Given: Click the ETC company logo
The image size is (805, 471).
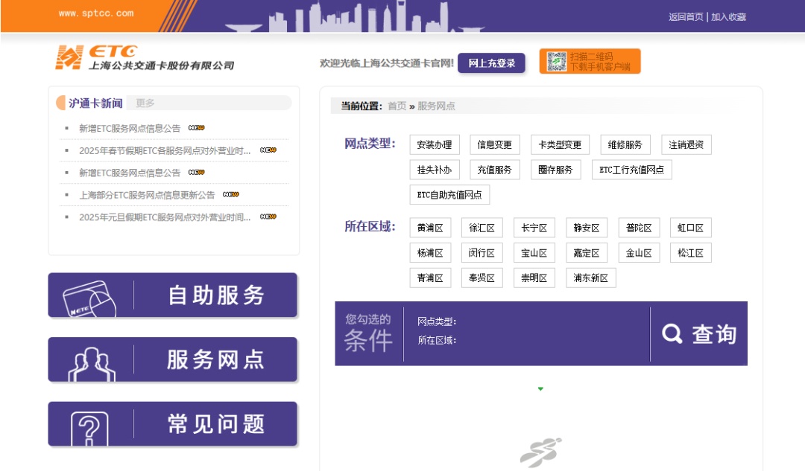Looking at the screenshot, I should click(x=144, y=58).
